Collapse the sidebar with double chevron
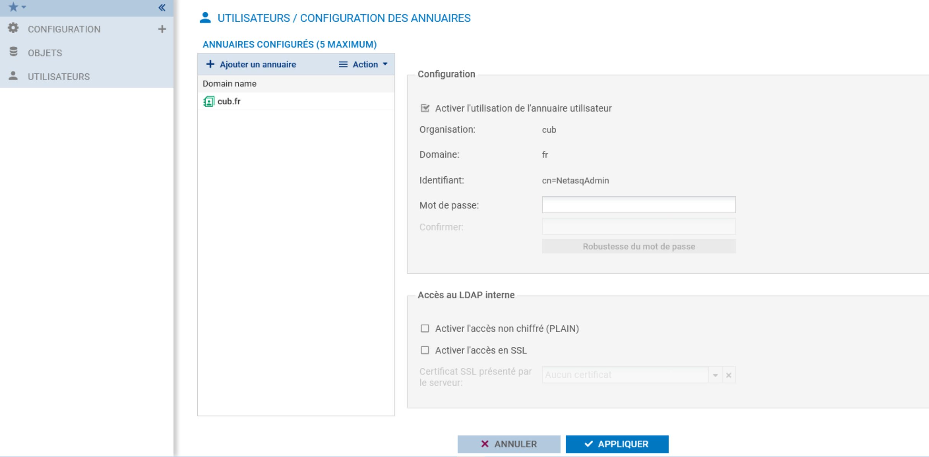Screen dimensions: 929x457 click(162, 8)
